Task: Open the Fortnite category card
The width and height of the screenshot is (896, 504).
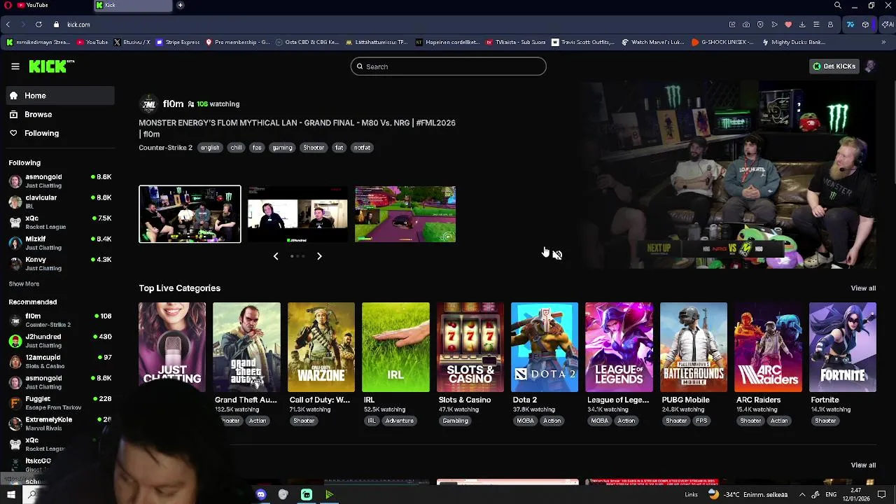Action: pos(843,347)
